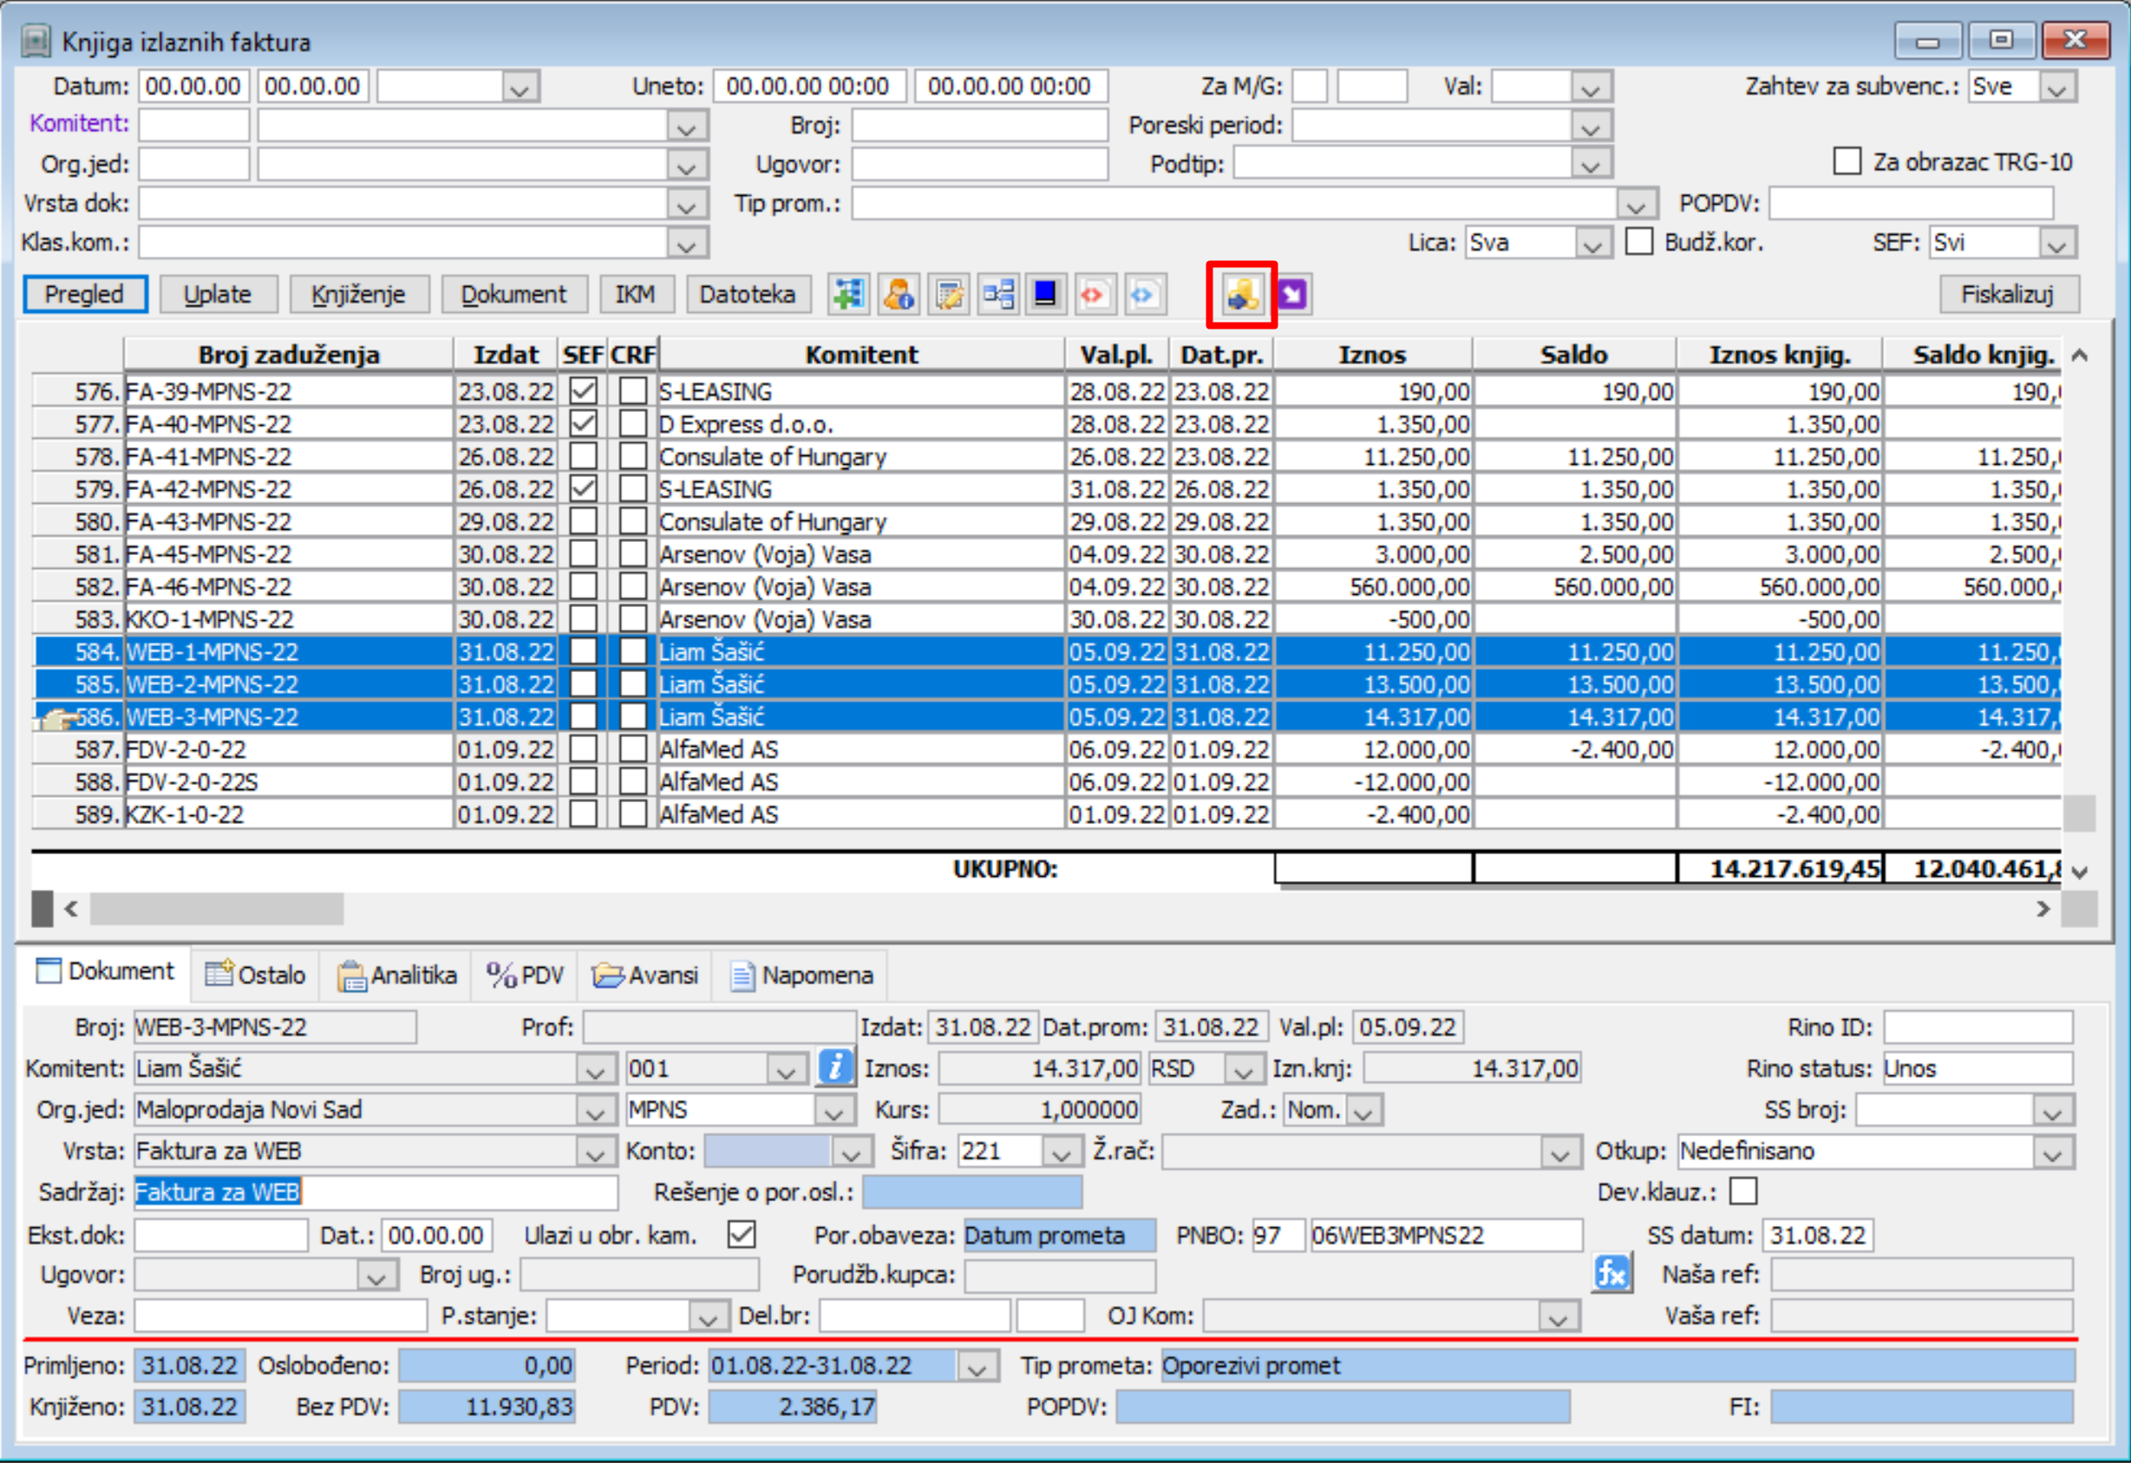Toggle the Budž.kor. checkbox
This screenshot has width=2131, height=1463.
tap(1638, 242)
